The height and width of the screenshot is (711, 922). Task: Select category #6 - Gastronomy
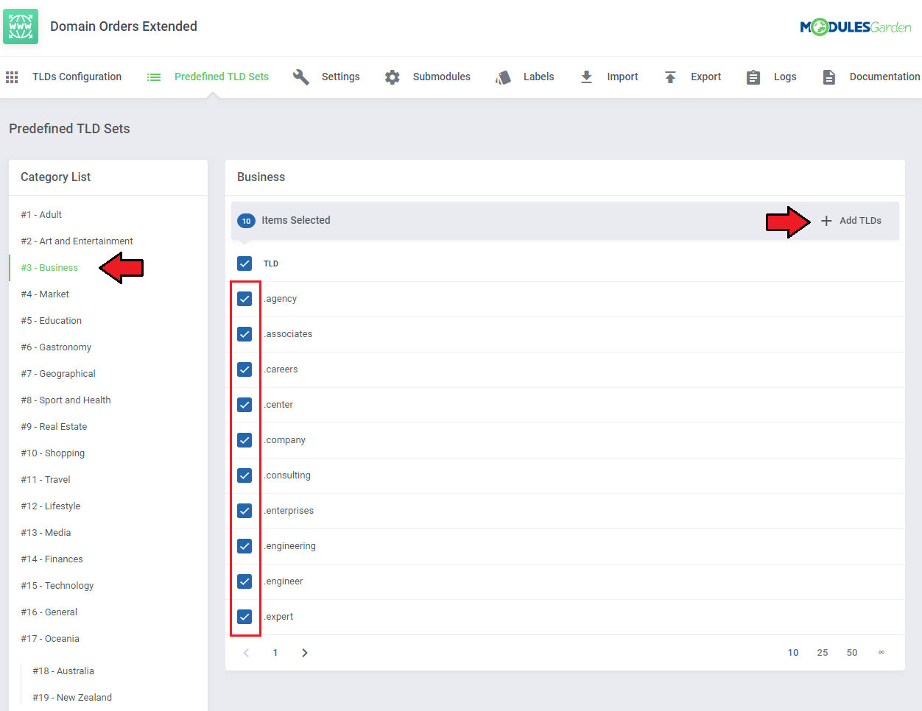(56, 347)
